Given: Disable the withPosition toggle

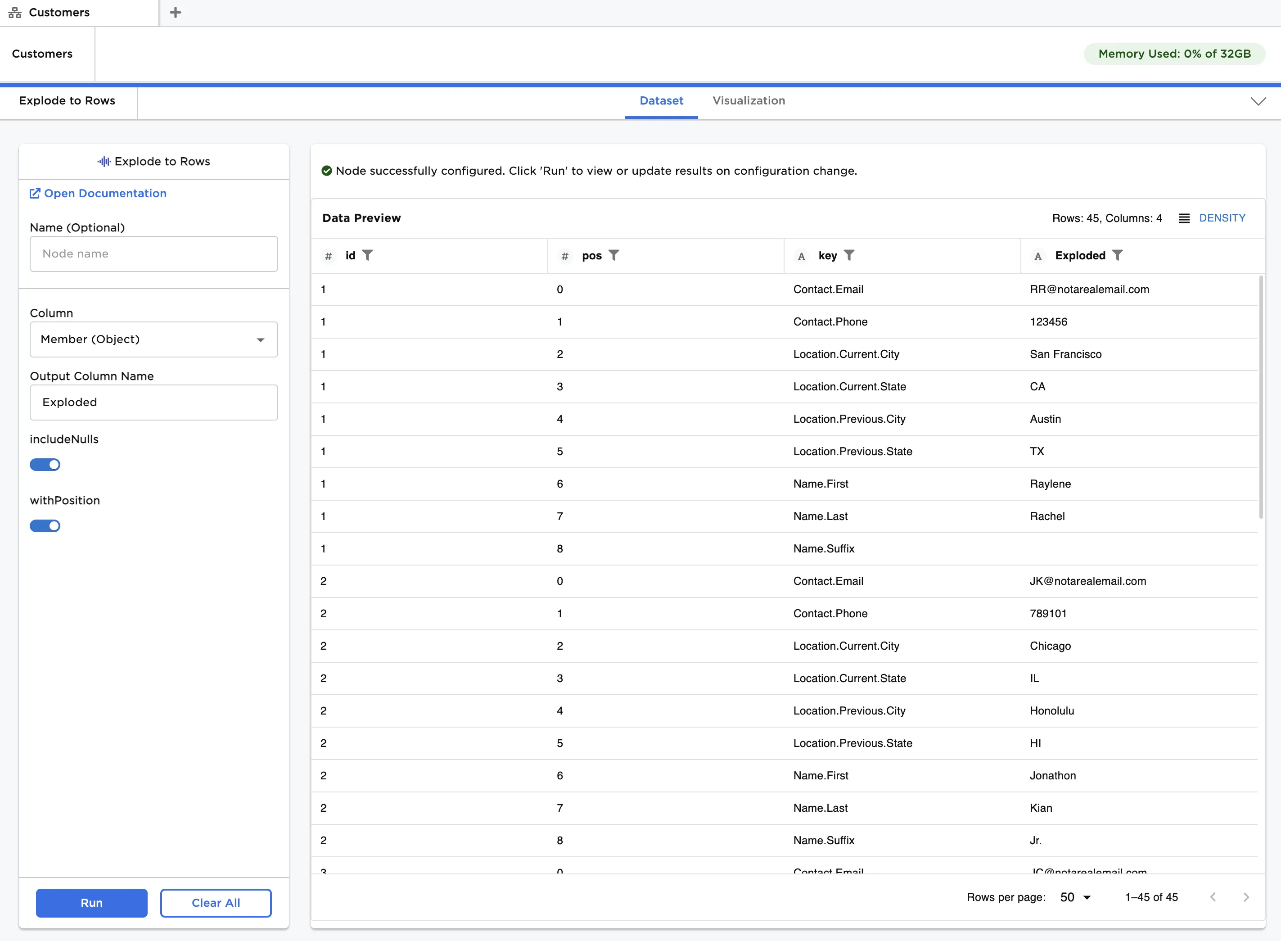Looking at the screenshot, I should pyautogui.click(x=45, y=526).
